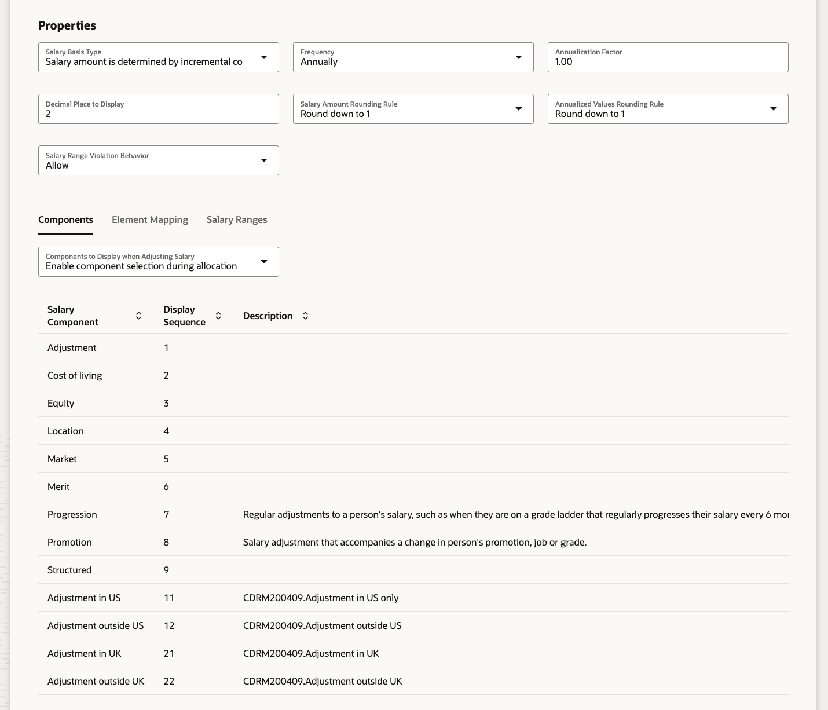Click display sequence value 11
This screenshot has width=828, height=710.
tap(169, 598)
